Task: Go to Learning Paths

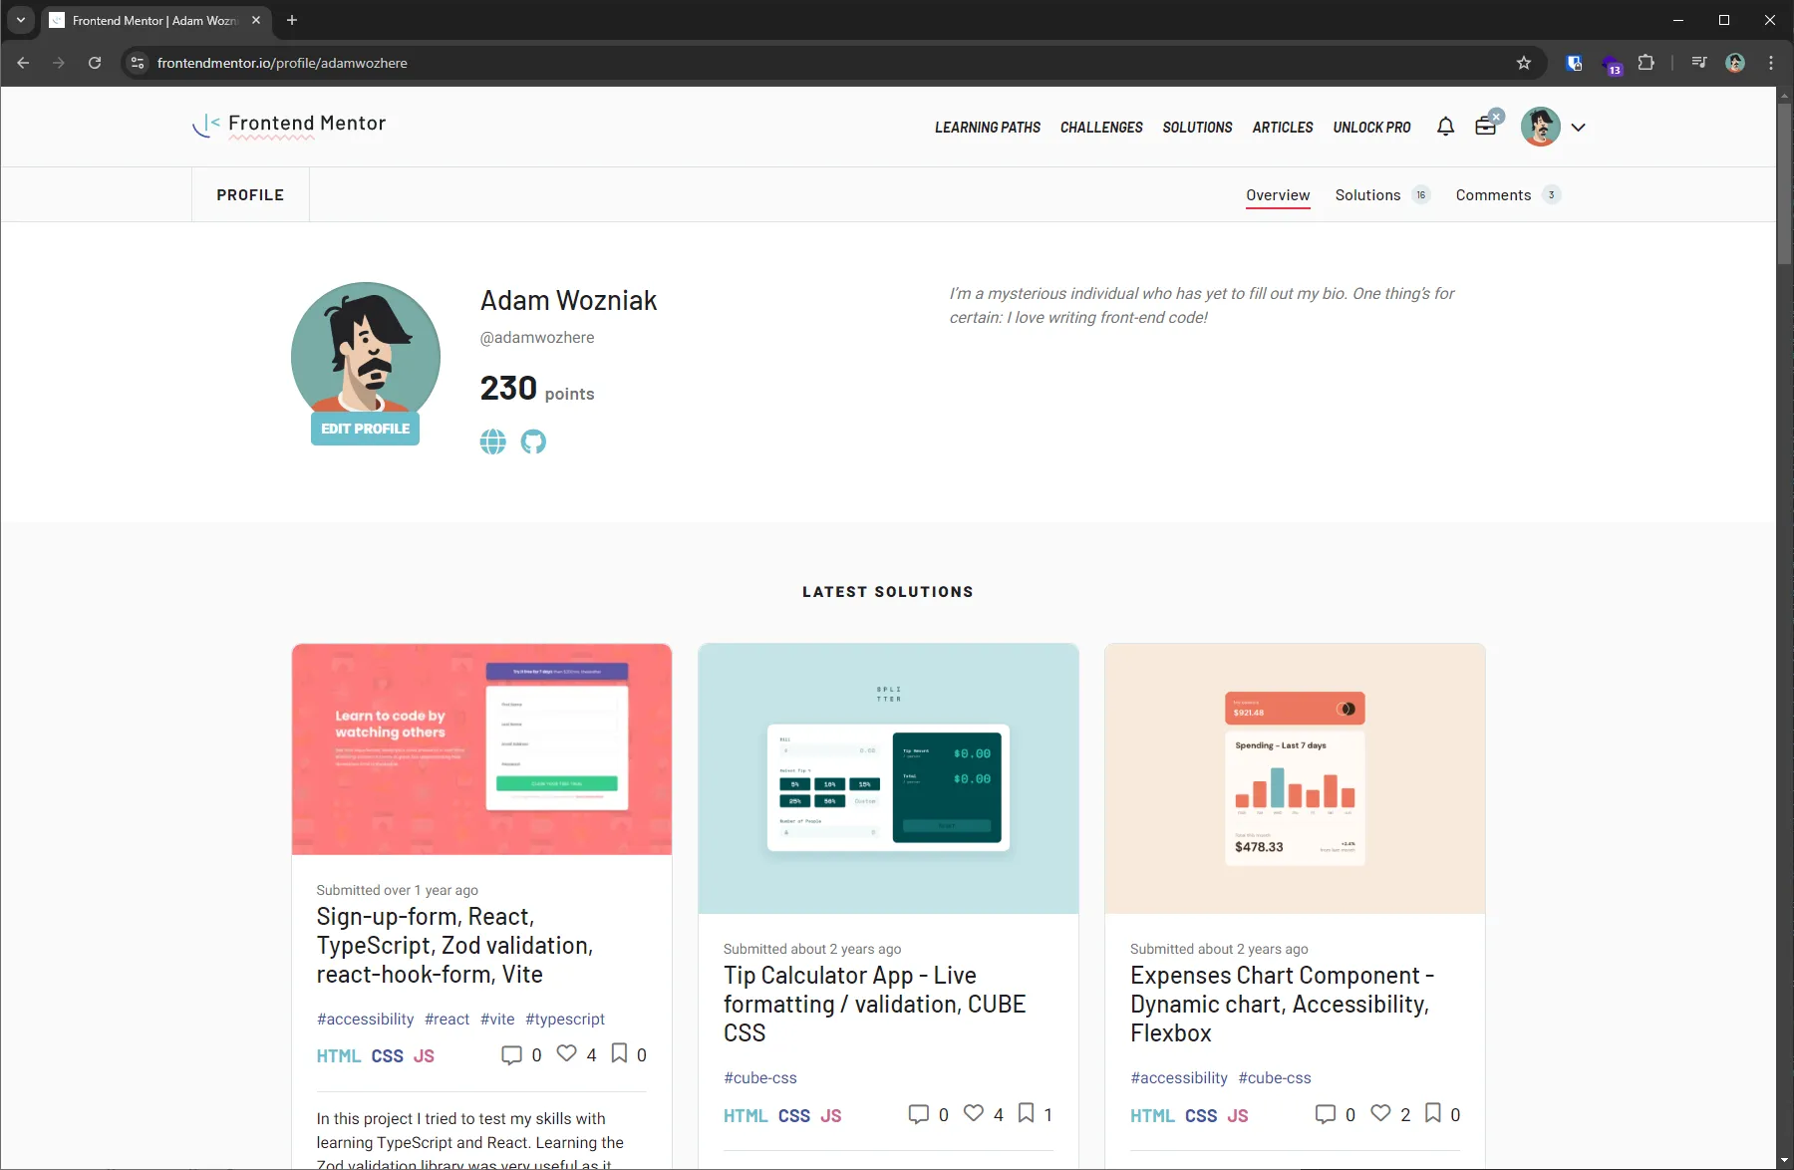Action: pos(987,128)
